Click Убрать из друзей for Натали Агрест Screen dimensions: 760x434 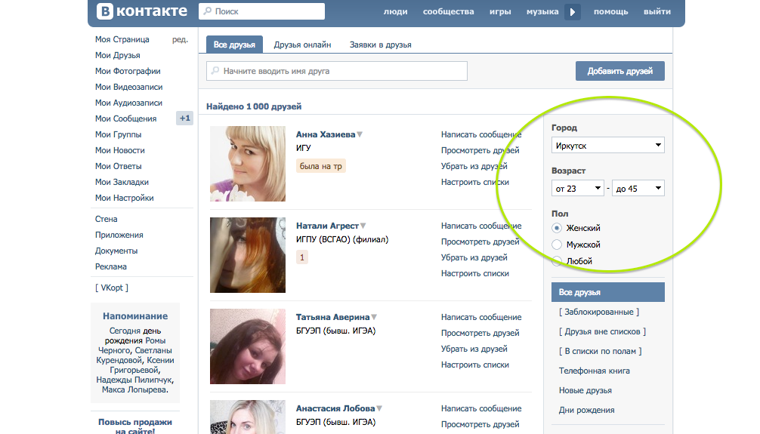[474, 257]
